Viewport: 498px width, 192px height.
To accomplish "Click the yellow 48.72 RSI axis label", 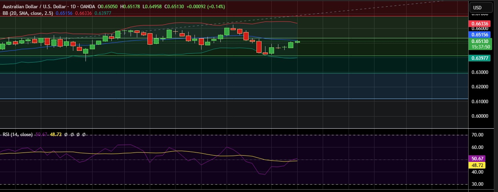I will pos(477,165).
